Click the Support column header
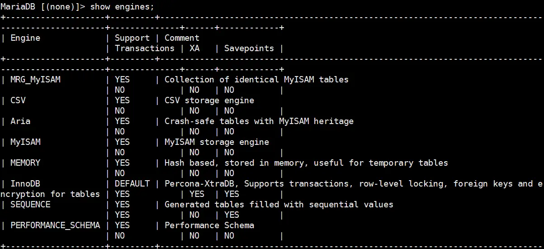 click(x=132, y=38)
